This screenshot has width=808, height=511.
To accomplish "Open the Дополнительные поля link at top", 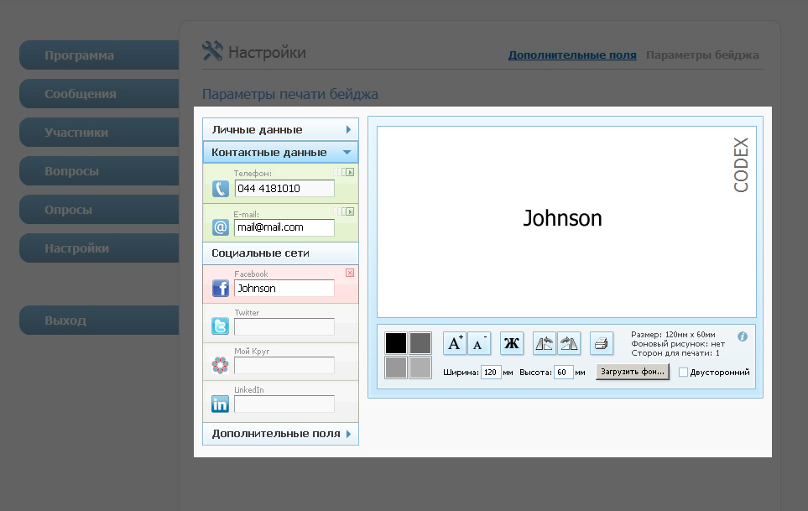I will click(x=572, y=55).
